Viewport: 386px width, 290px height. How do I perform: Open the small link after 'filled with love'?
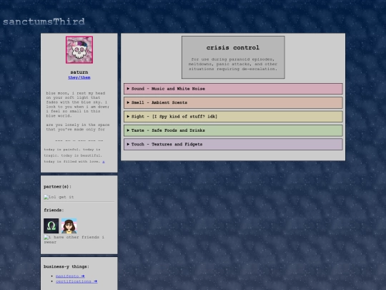point(104,162)
